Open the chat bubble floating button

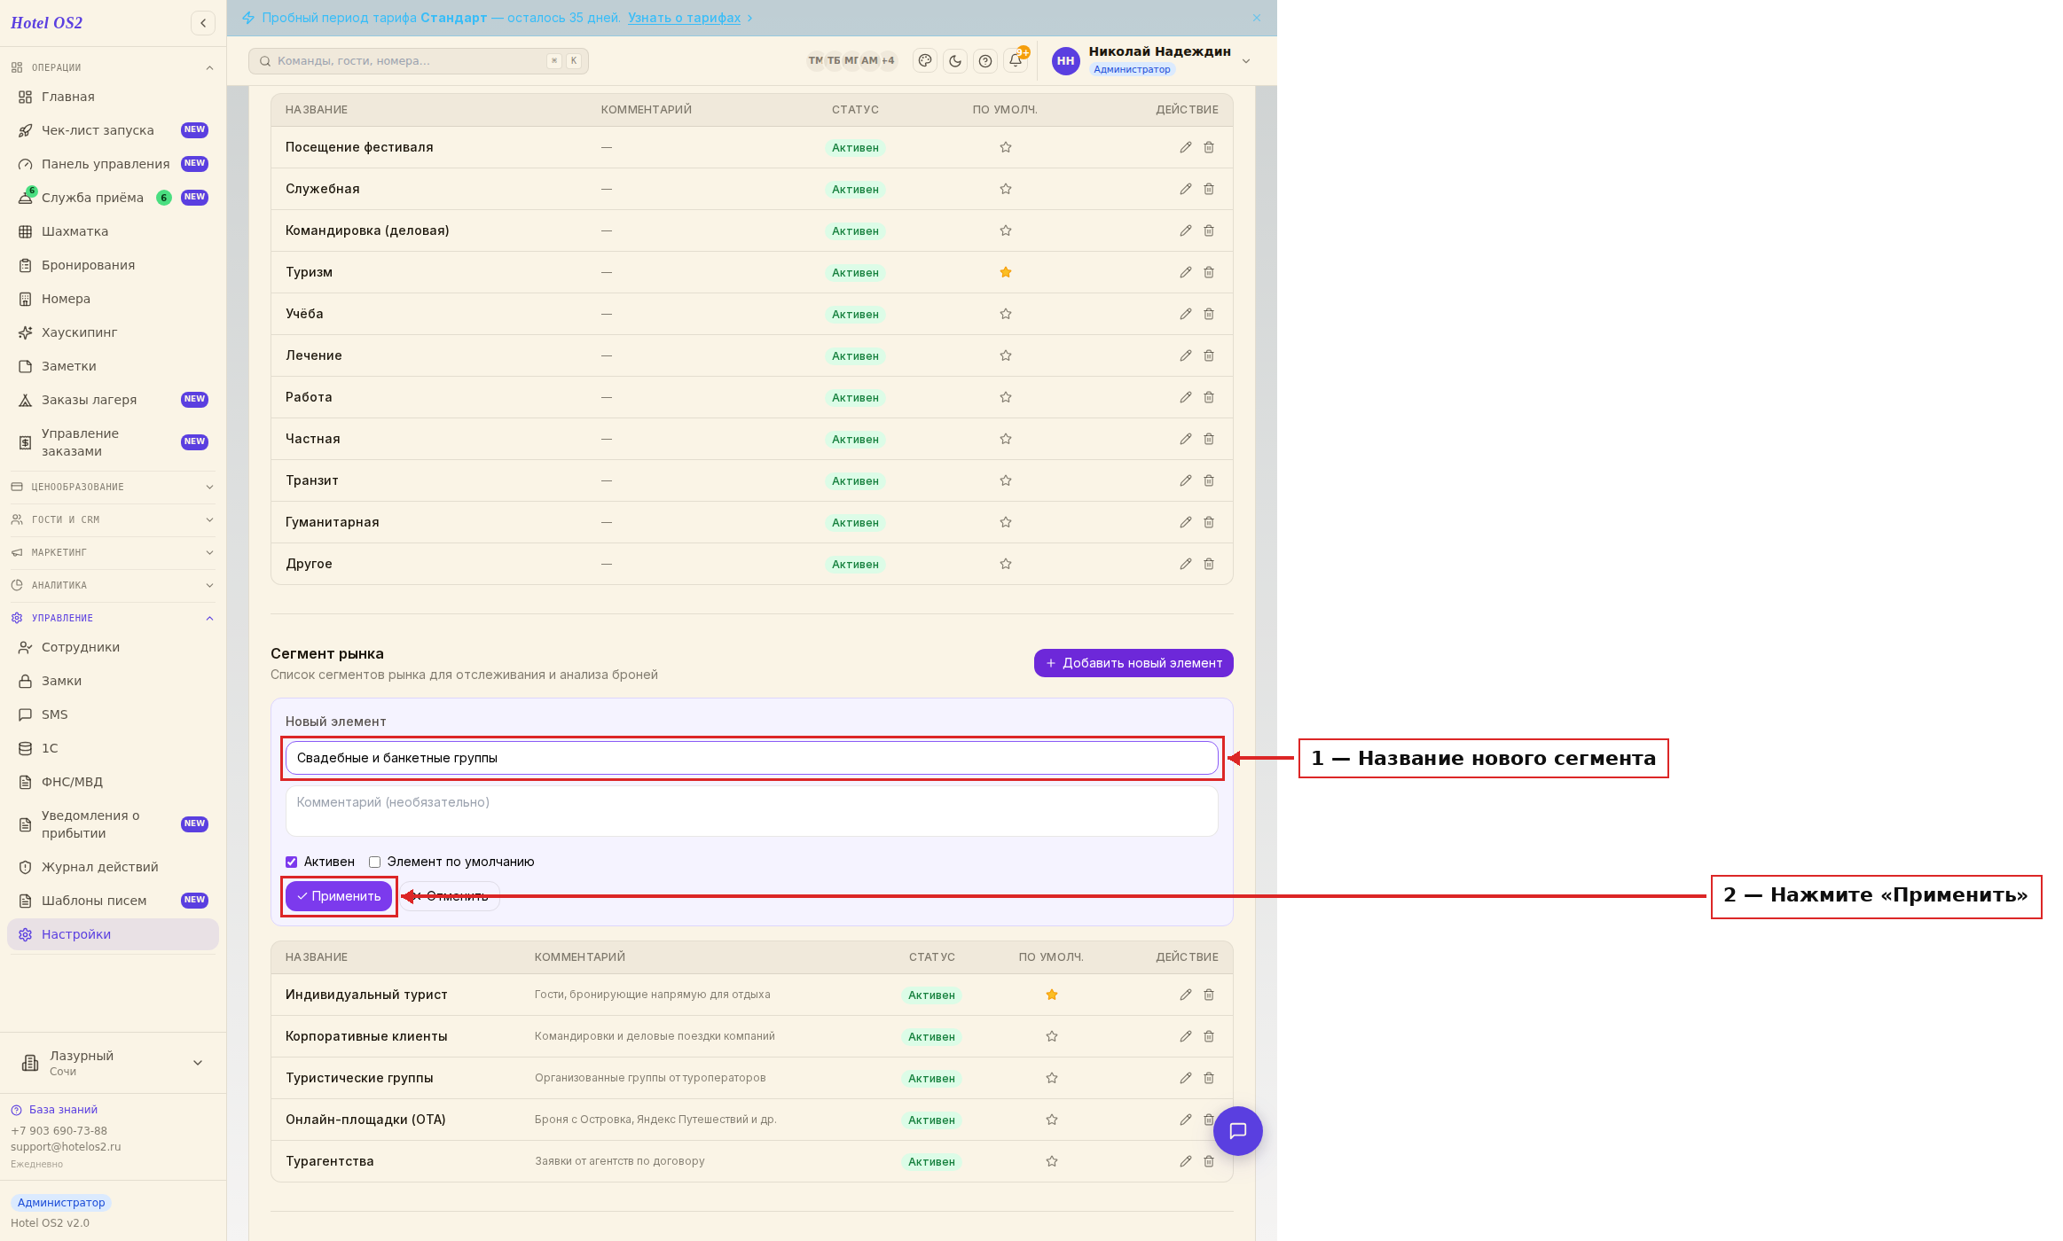[x=1238, y=1131]
